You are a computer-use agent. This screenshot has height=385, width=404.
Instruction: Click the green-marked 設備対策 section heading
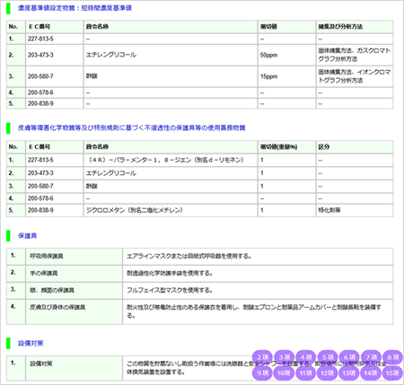pos(31,344)
